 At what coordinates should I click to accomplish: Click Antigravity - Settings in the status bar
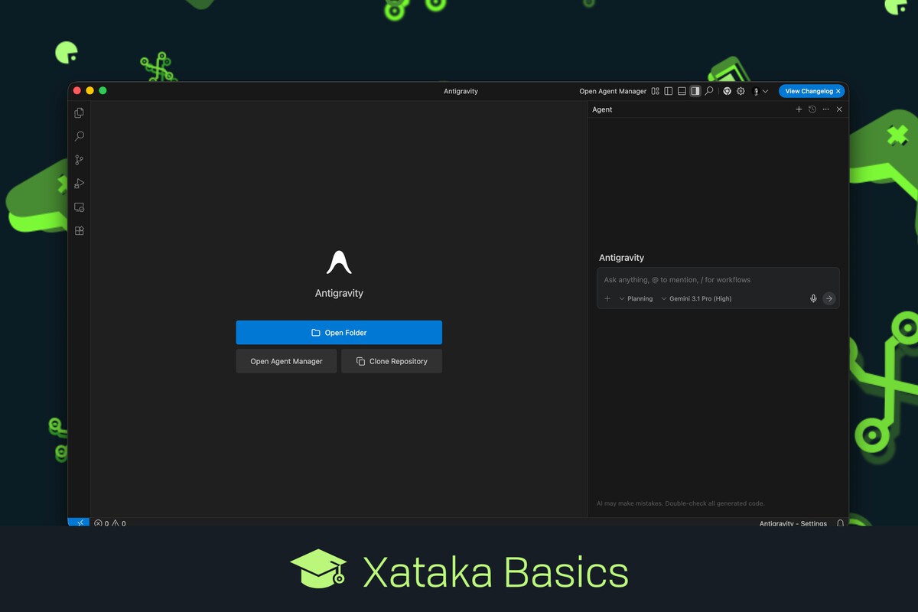793,523
